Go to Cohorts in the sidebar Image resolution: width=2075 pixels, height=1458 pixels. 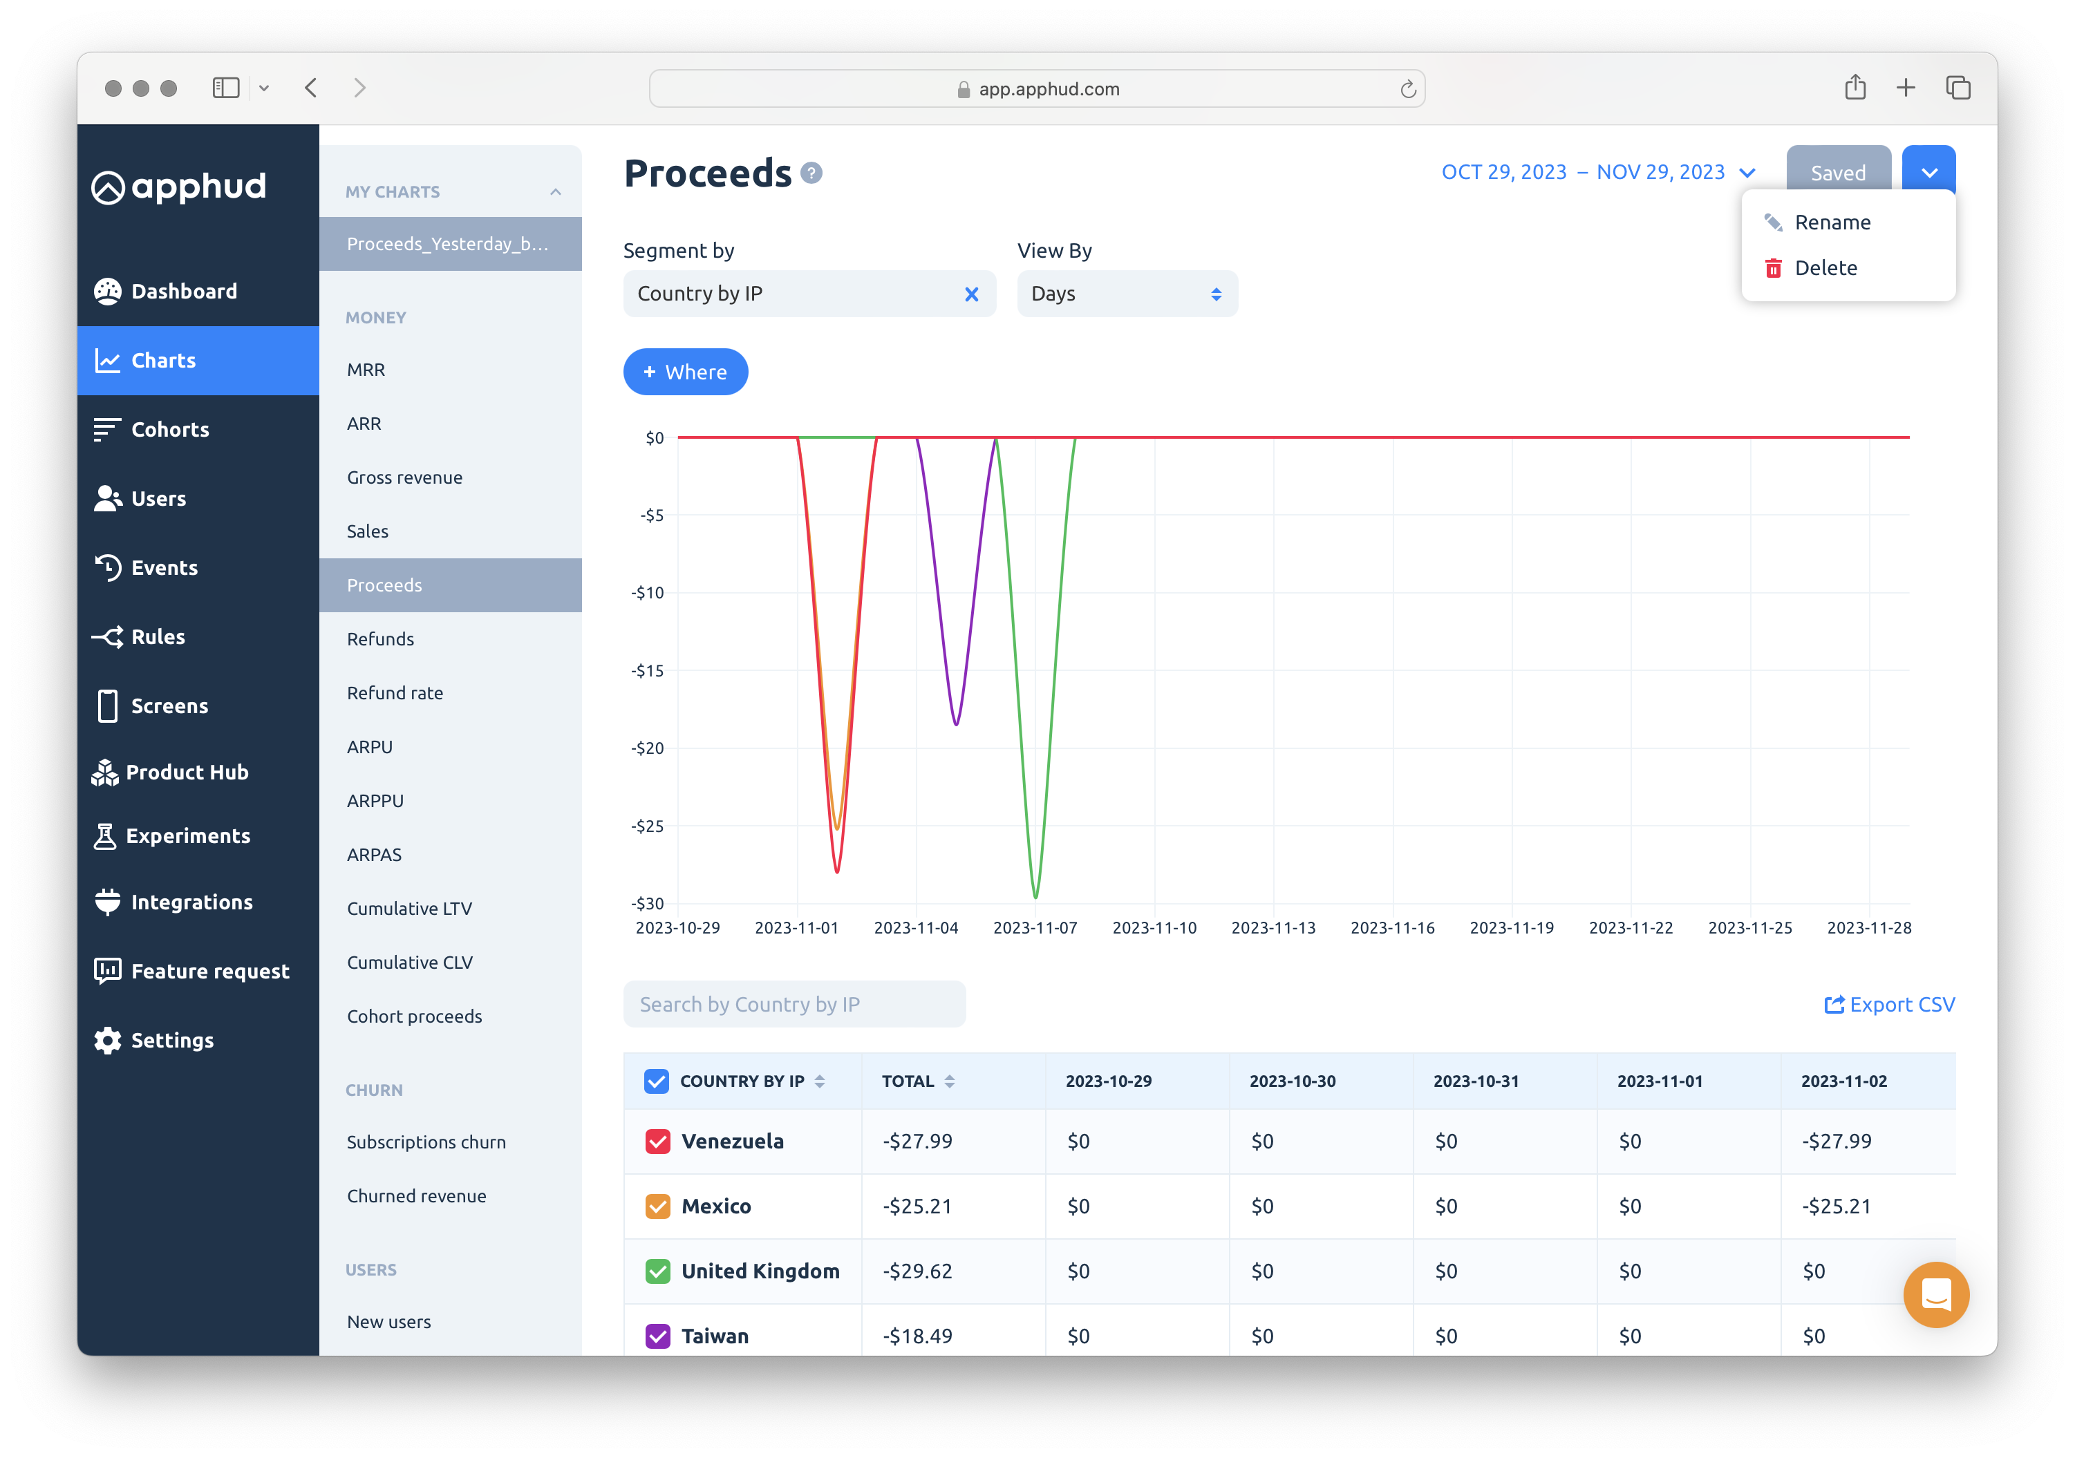[x=170, y=429]
